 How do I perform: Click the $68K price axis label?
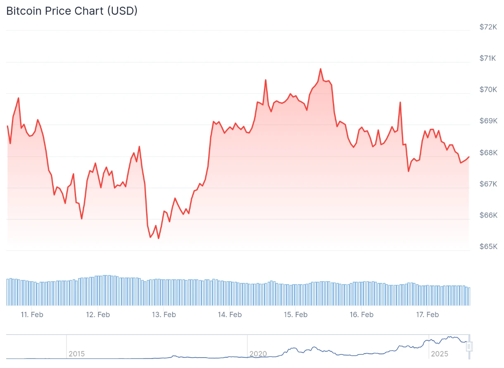pos(488,153)
